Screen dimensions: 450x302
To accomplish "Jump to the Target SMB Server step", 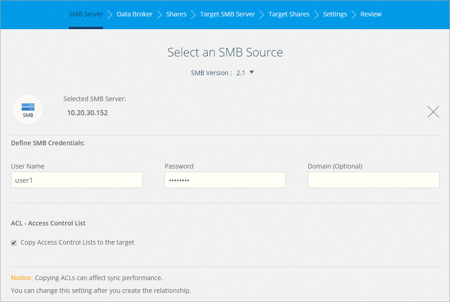I will (227, 14).
